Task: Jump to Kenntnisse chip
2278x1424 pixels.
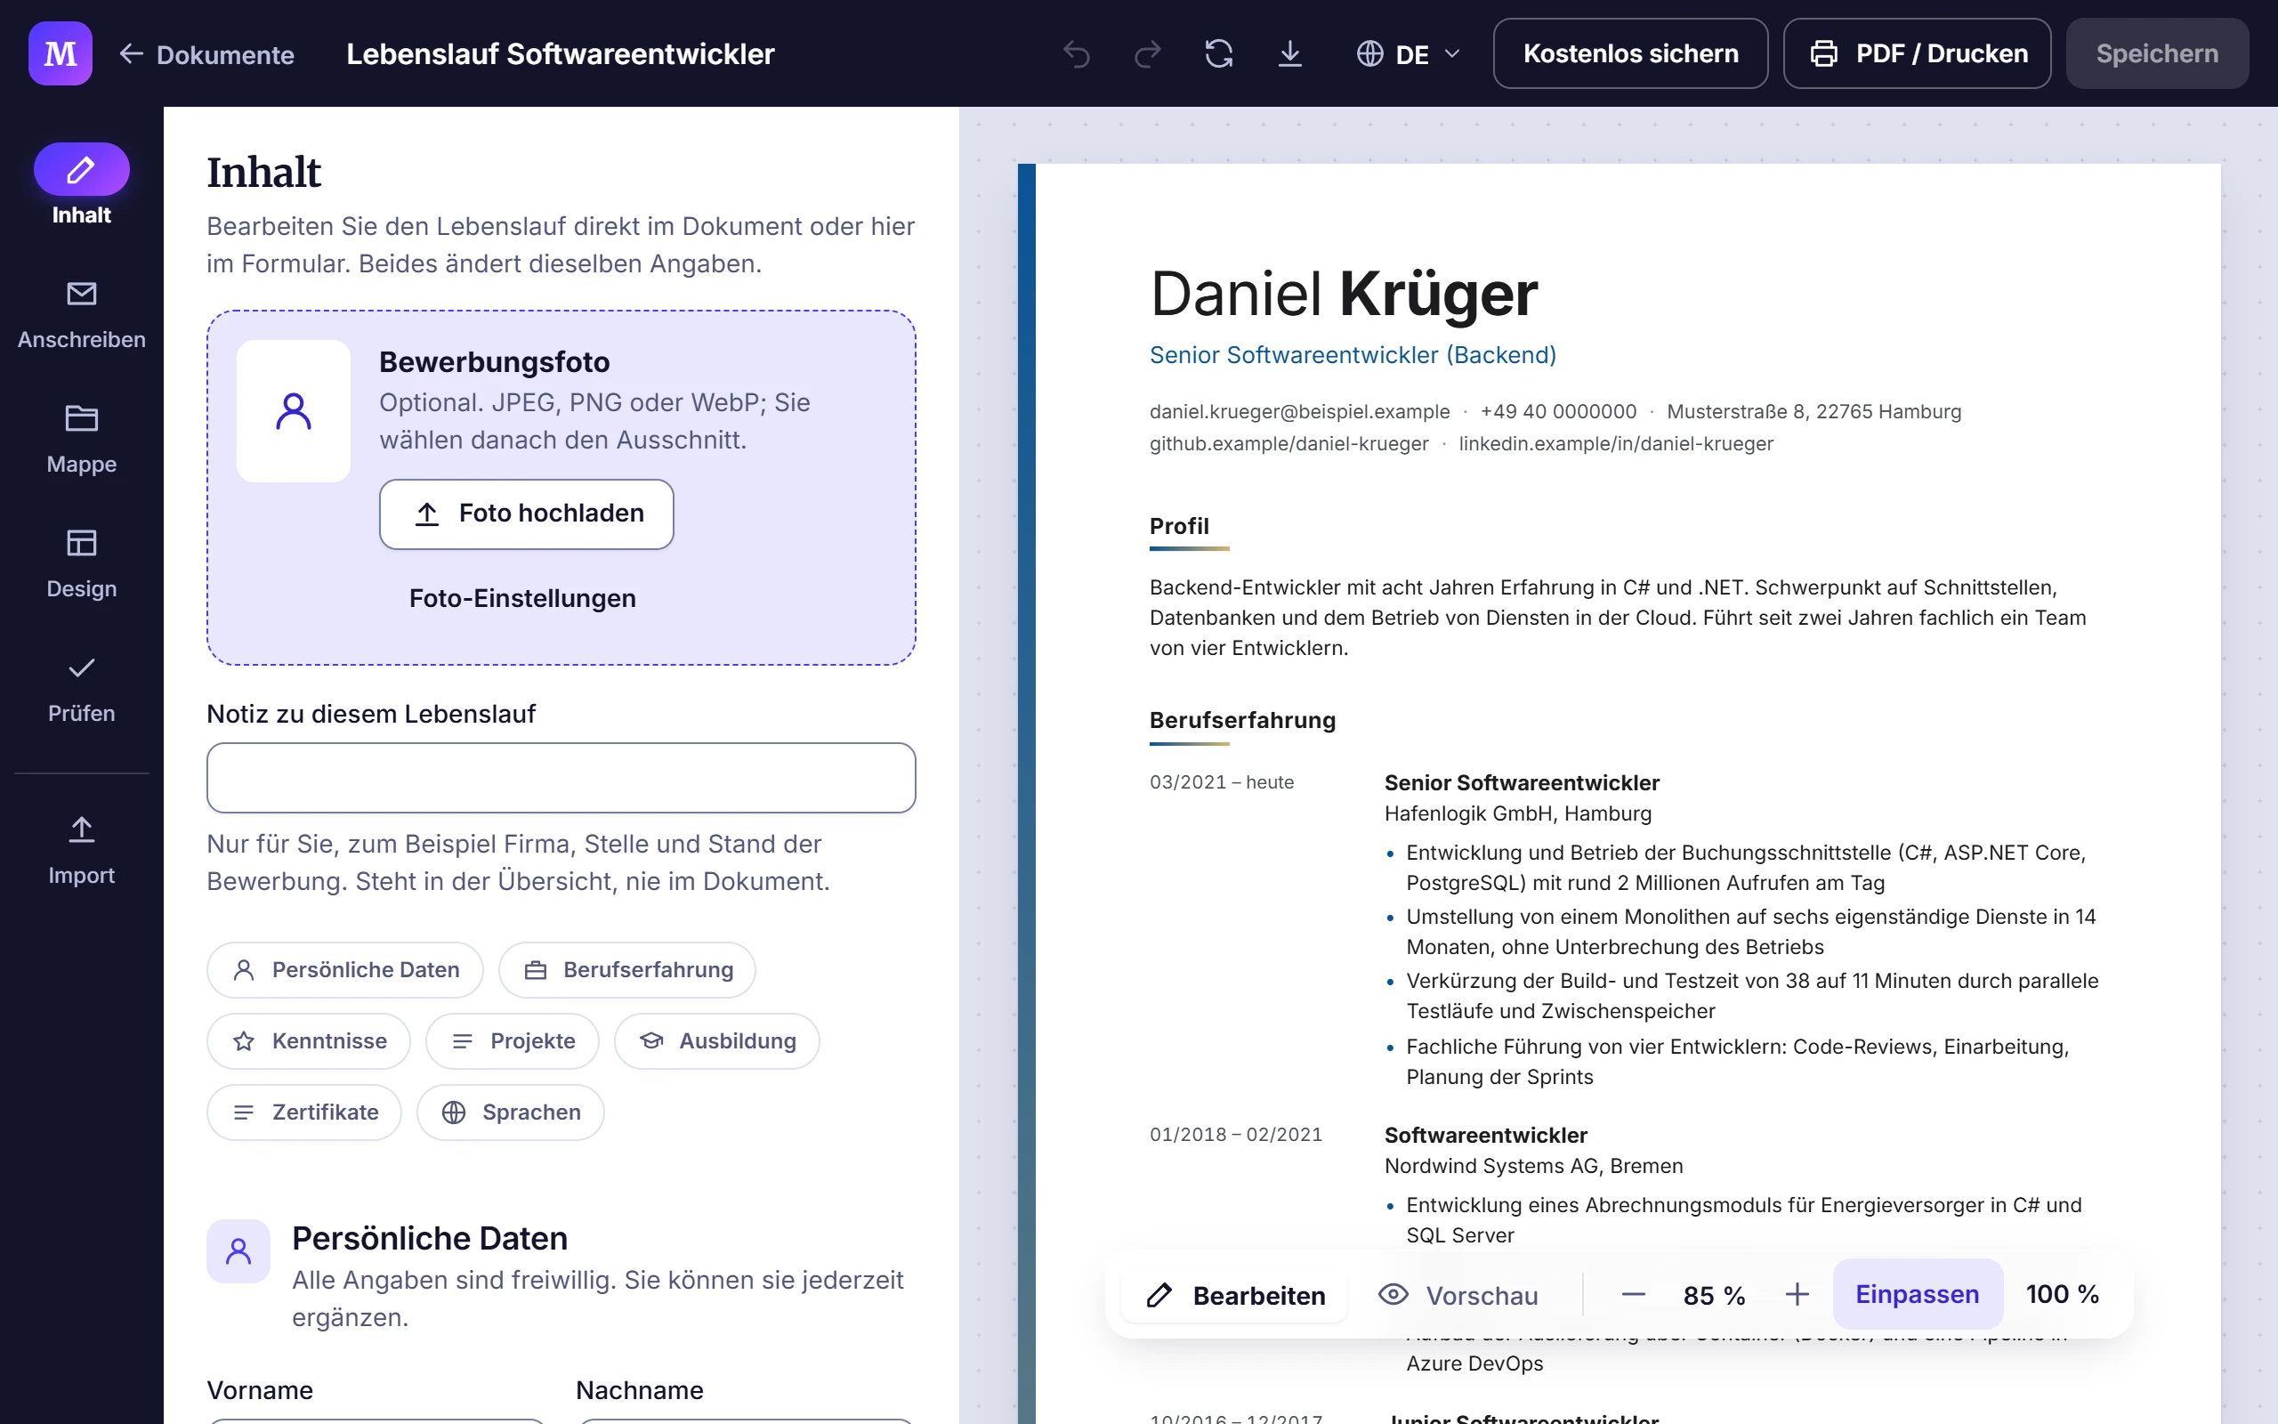Action: [309, 1041]
